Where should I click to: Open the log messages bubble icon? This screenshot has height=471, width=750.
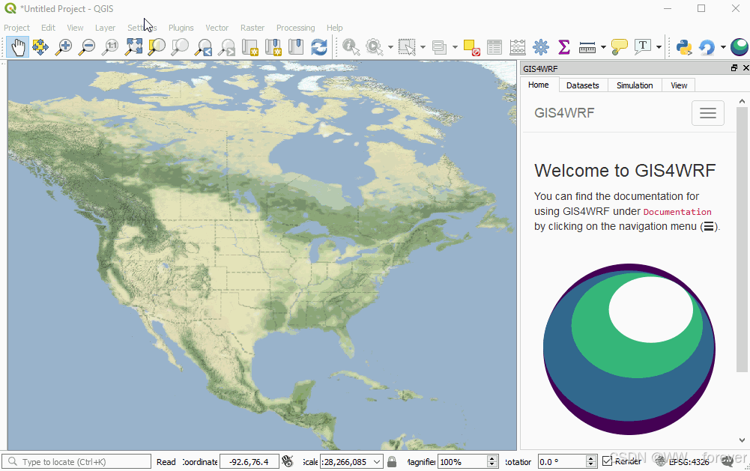[x=728, y=461]
